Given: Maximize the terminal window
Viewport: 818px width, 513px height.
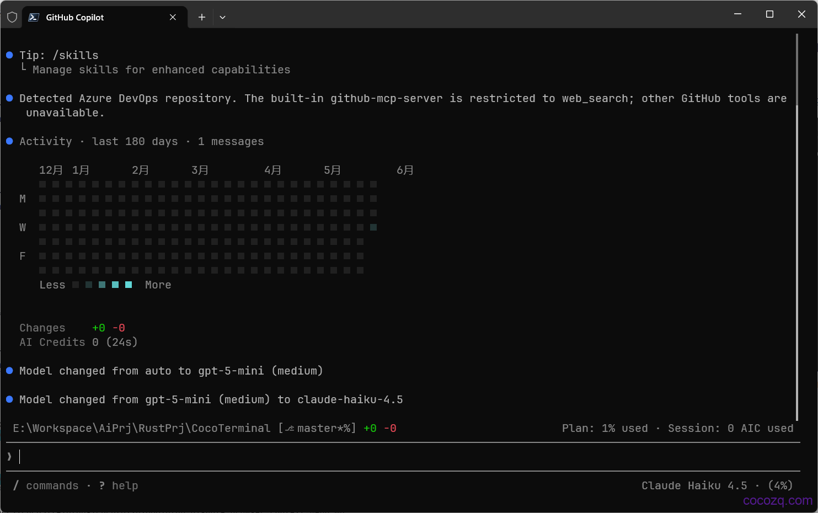Looking at the screenshot, I should [769, 14].
